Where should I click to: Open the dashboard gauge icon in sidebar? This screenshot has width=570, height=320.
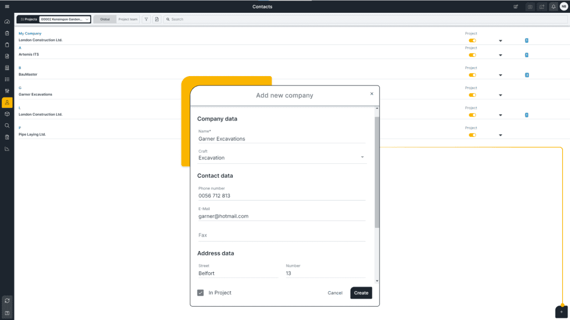tap(7, 22)
